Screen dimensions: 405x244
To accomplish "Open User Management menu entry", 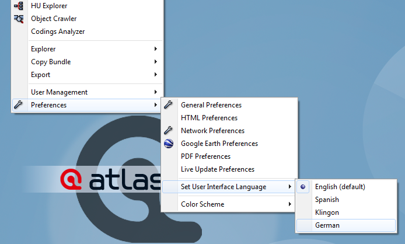I will [88, 92].
